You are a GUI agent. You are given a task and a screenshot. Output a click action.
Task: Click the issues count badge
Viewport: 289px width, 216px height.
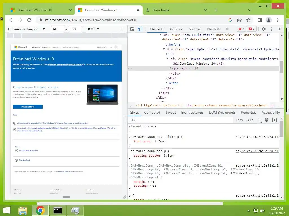click(252, 29)
